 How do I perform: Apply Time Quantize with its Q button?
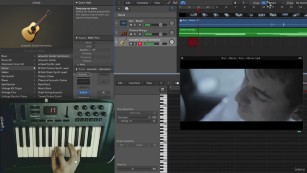[154, 113]
